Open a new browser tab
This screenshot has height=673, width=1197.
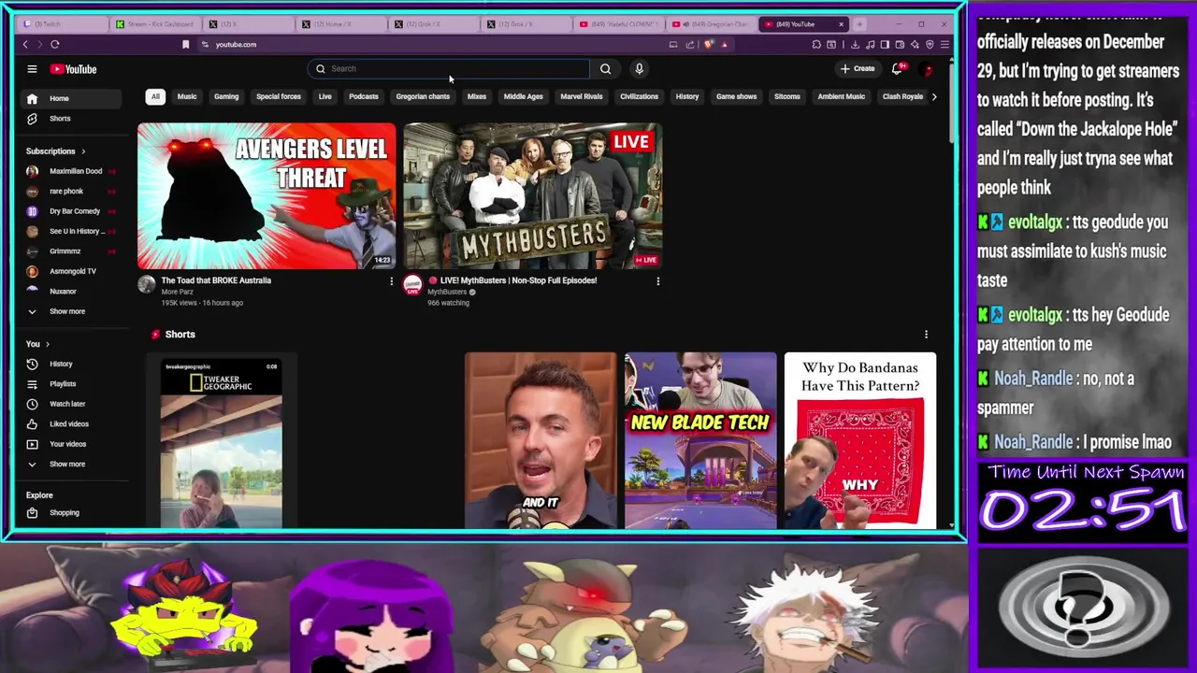click(x=859, y=24)
